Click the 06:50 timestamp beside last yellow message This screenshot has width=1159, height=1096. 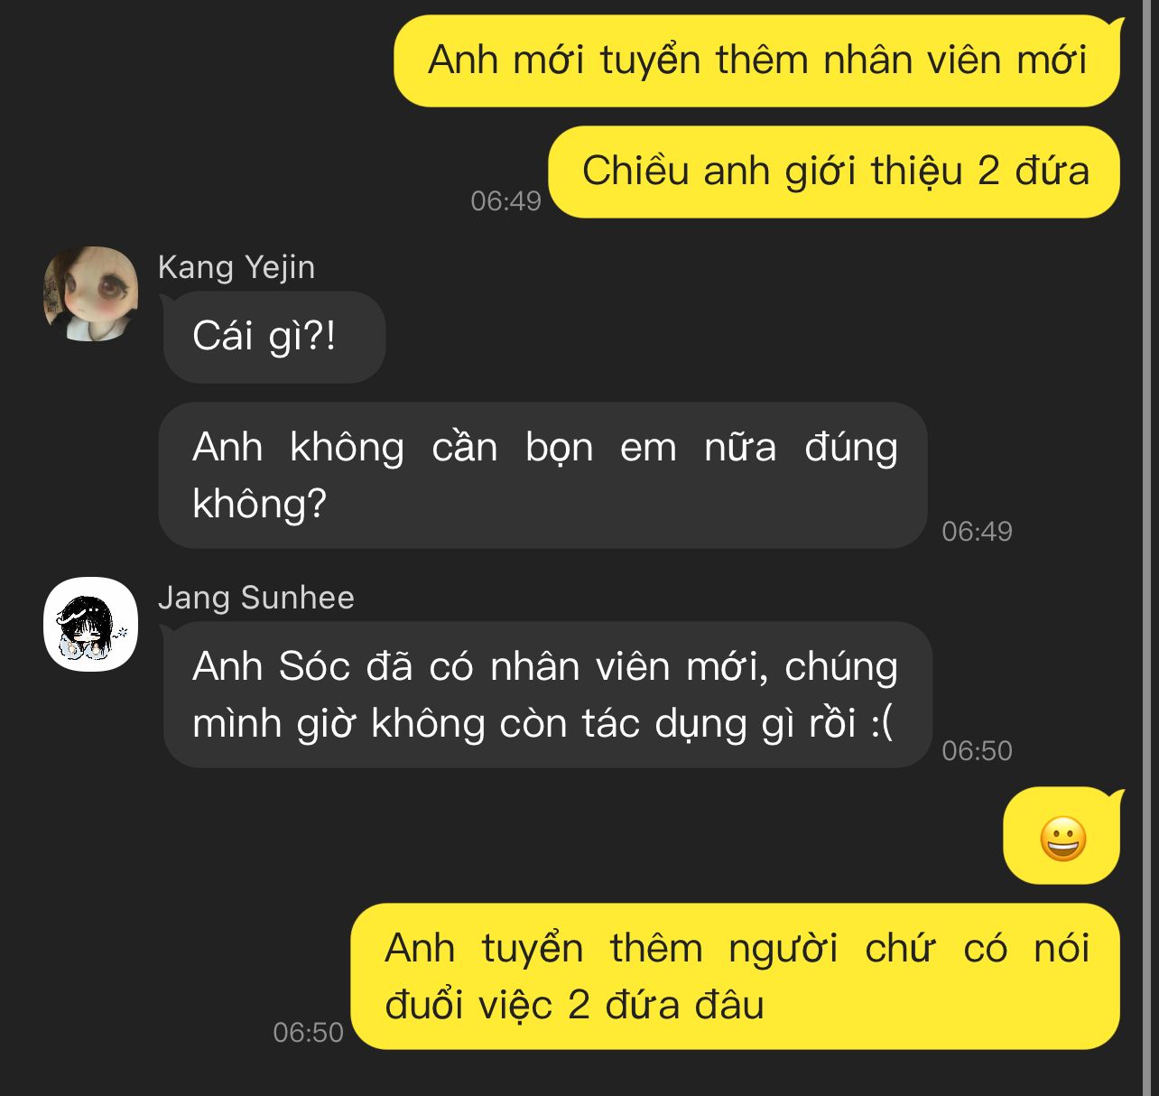[x=308, y=1032]
